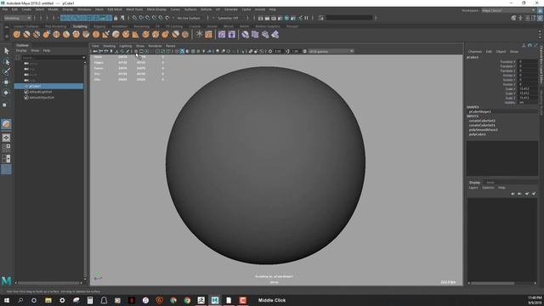Open the No Live Surface dropdown
The width and height of the screenshot is (544, 306).
coord(189,18)
